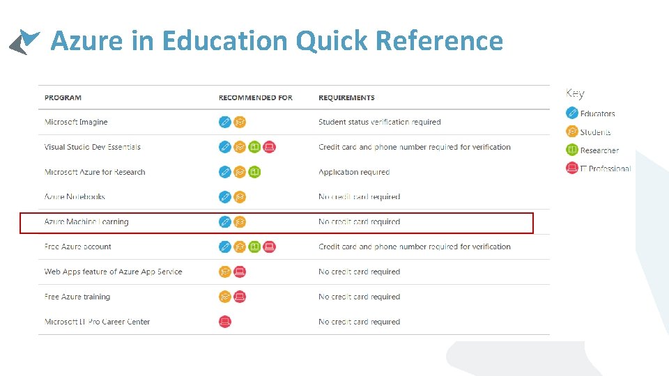Click 'Application required' requirement text
The width and height of the screenshot is (669, 376).
(354, 172)
